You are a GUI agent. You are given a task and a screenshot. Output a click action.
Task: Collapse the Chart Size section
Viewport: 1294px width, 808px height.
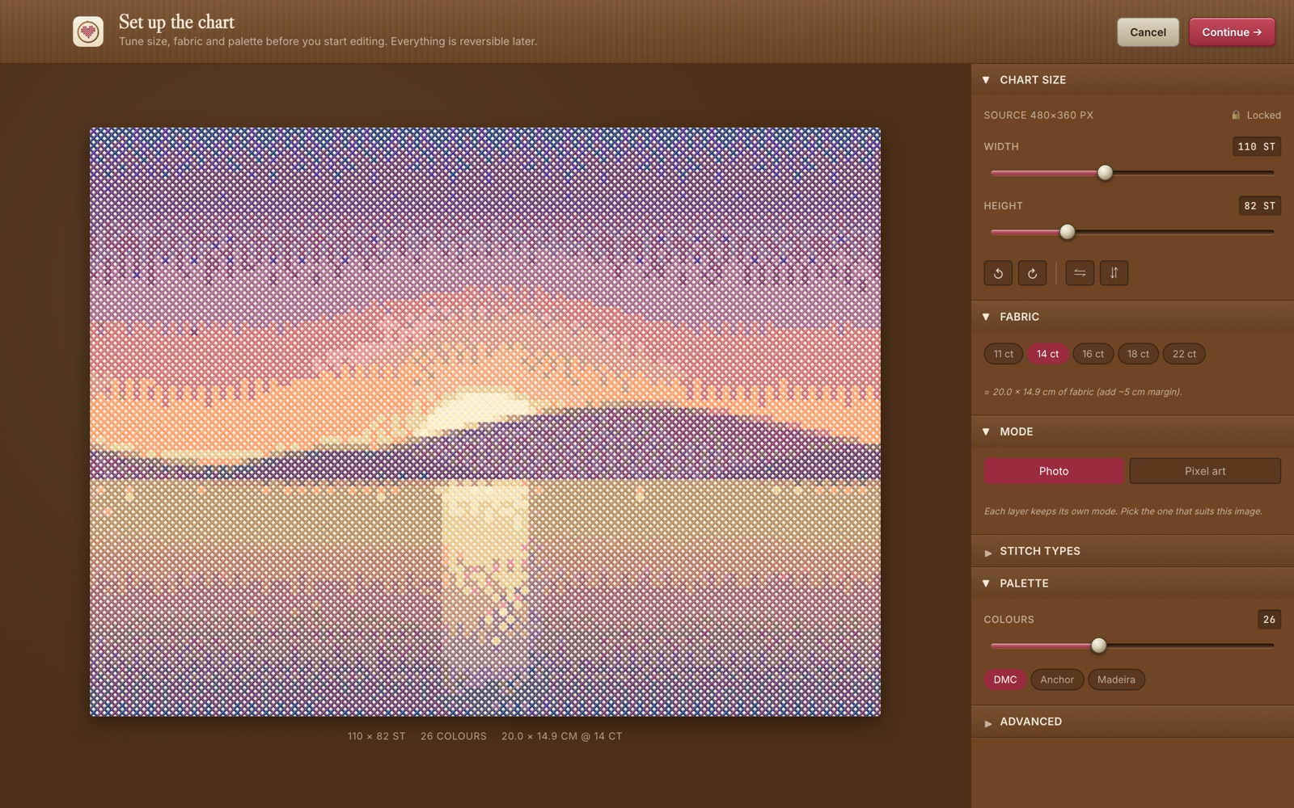(x=1132, y=80)
